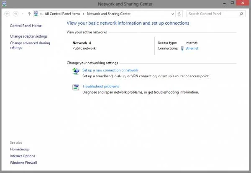Click the Forward navigation arrow
The height and width of the screenshot is (173, 251).
click(15, 14)
